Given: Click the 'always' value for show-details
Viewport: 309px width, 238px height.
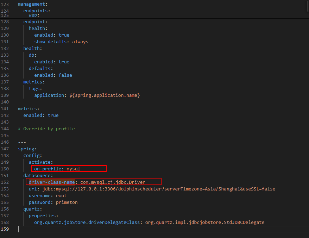Looking at the screenshot, I should pyautogui.click(x=80, y=42).
